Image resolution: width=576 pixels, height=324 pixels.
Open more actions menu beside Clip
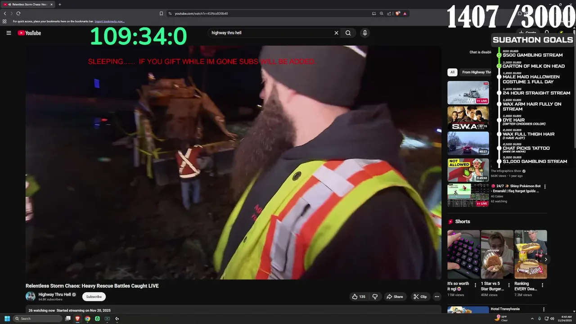click(x=436, y=297)
